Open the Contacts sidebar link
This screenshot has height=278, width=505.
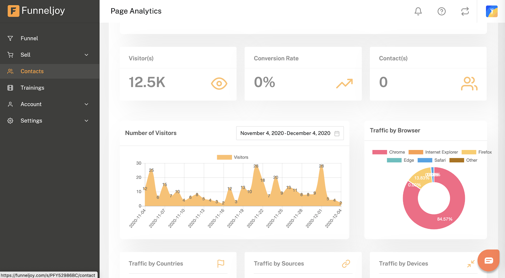tap(32, 71)
